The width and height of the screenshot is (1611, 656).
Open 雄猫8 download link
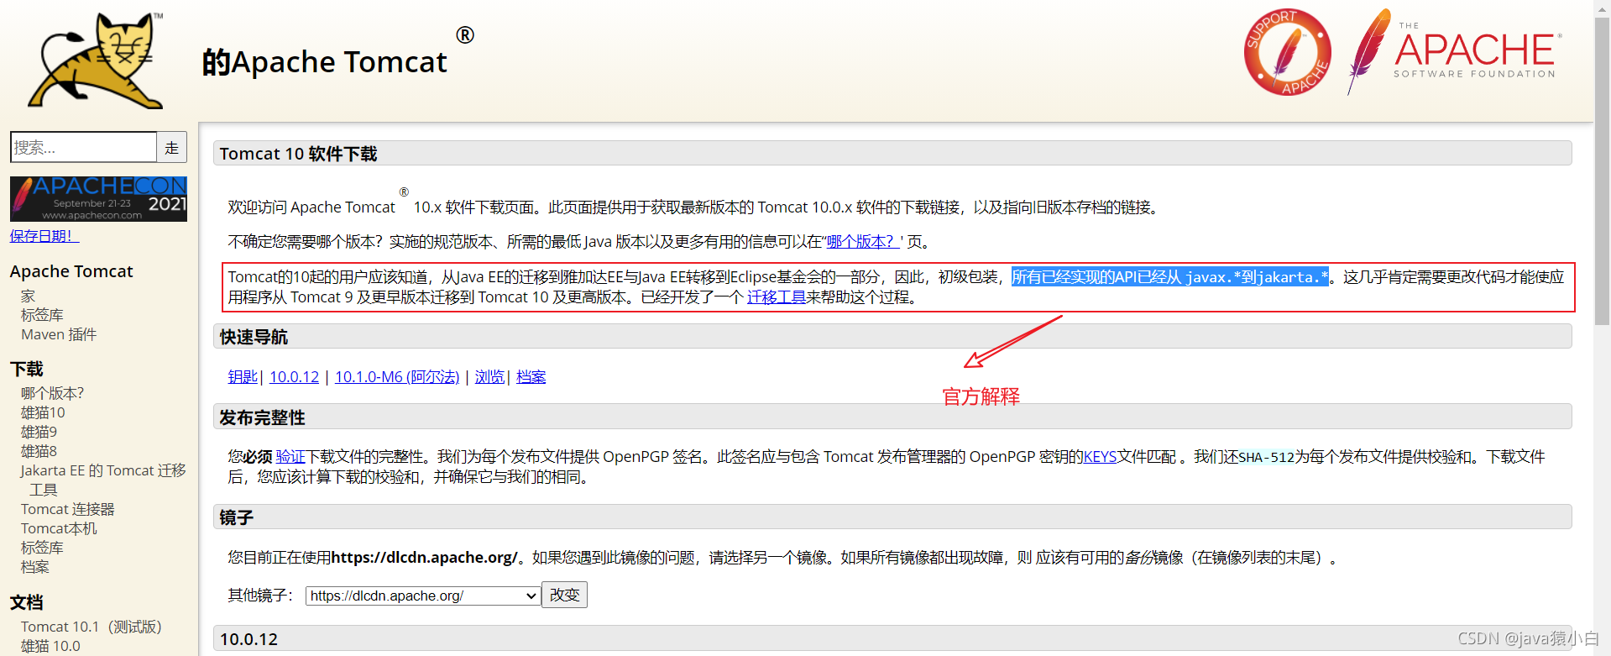(x=39, y=451)
